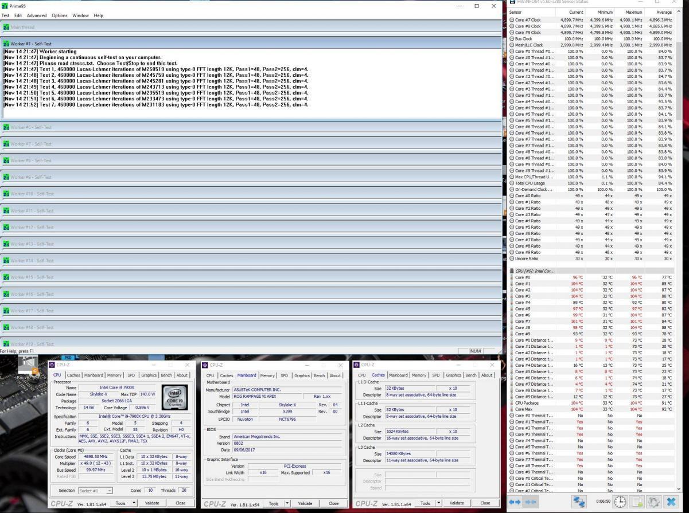The image size is (689, 513).
Task: Click the Worker #10 Self-Test window icon
Action: point(6,194)
